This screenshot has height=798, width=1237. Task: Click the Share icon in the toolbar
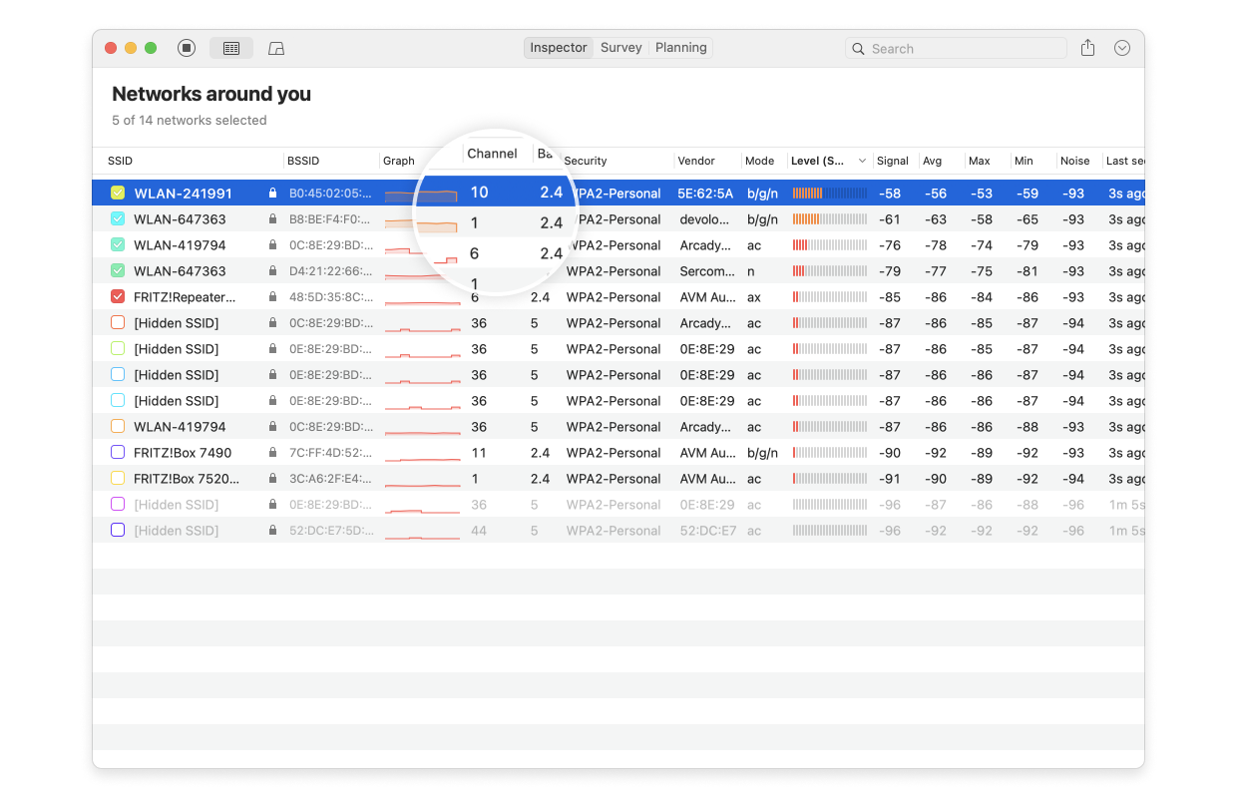(x=1087, y=47)
